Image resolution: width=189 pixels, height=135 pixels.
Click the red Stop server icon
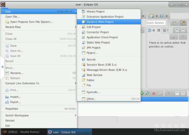[x=154, y=93]
